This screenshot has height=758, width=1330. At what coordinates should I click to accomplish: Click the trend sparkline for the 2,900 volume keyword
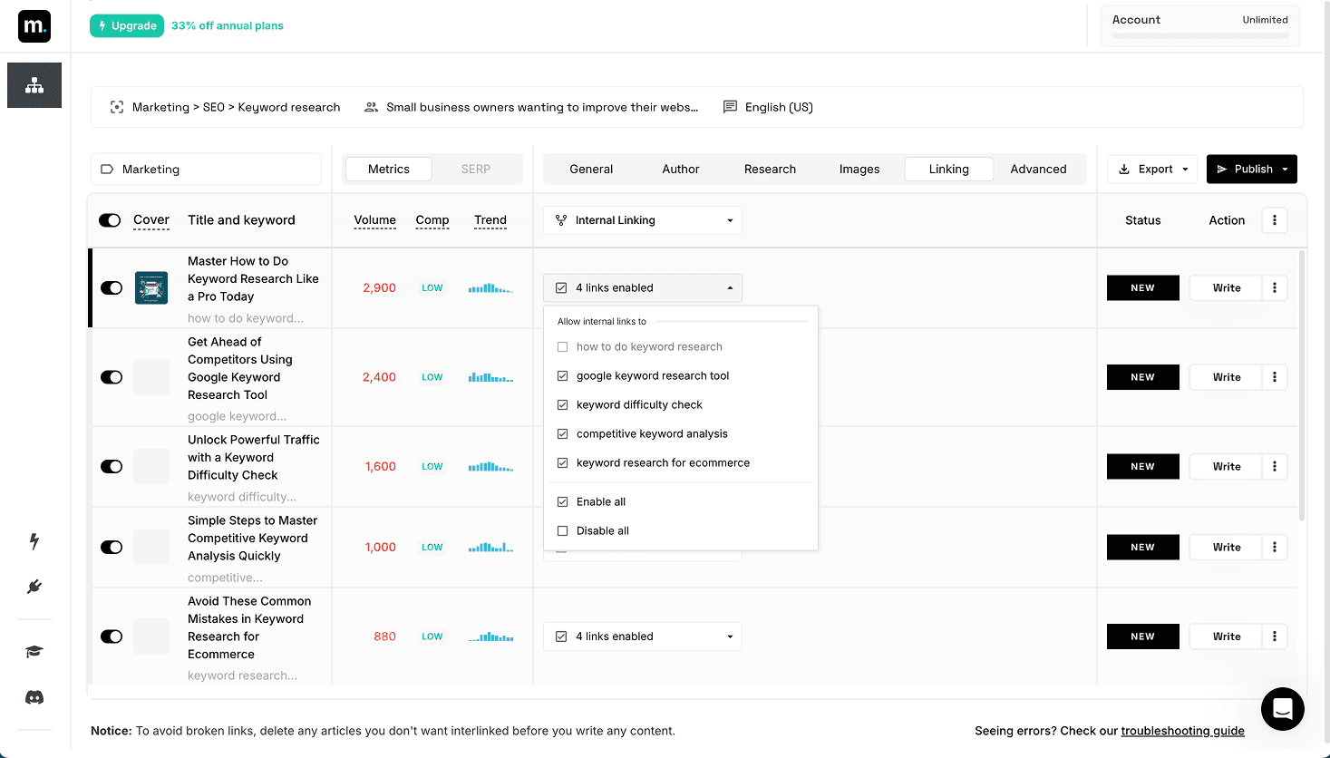click(490, 287)
